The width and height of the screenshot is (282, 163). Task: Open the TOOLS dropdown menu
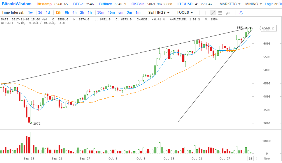click(x=185, y=13)
